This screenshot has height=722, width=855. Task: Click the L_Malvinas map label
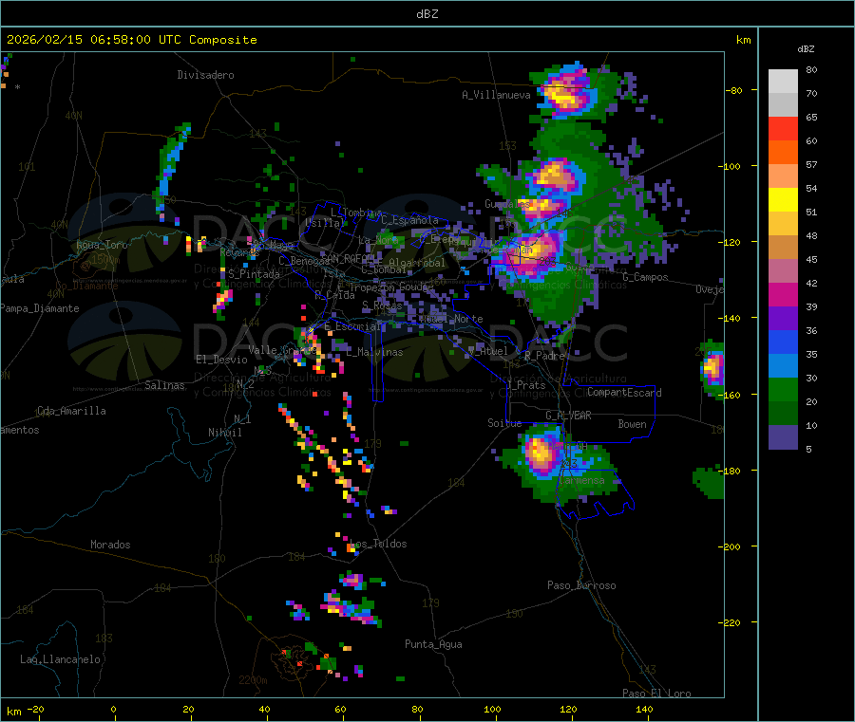coord(374,352)
